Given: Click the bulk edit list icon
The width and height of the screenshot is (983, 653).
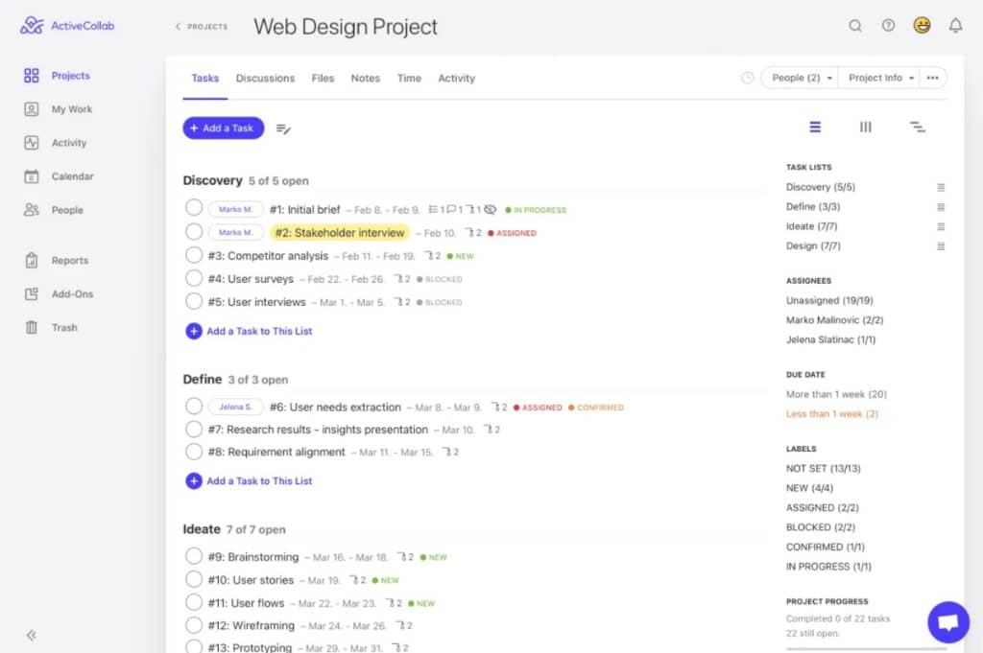Looking at the screenshot, I should [283, 129].
